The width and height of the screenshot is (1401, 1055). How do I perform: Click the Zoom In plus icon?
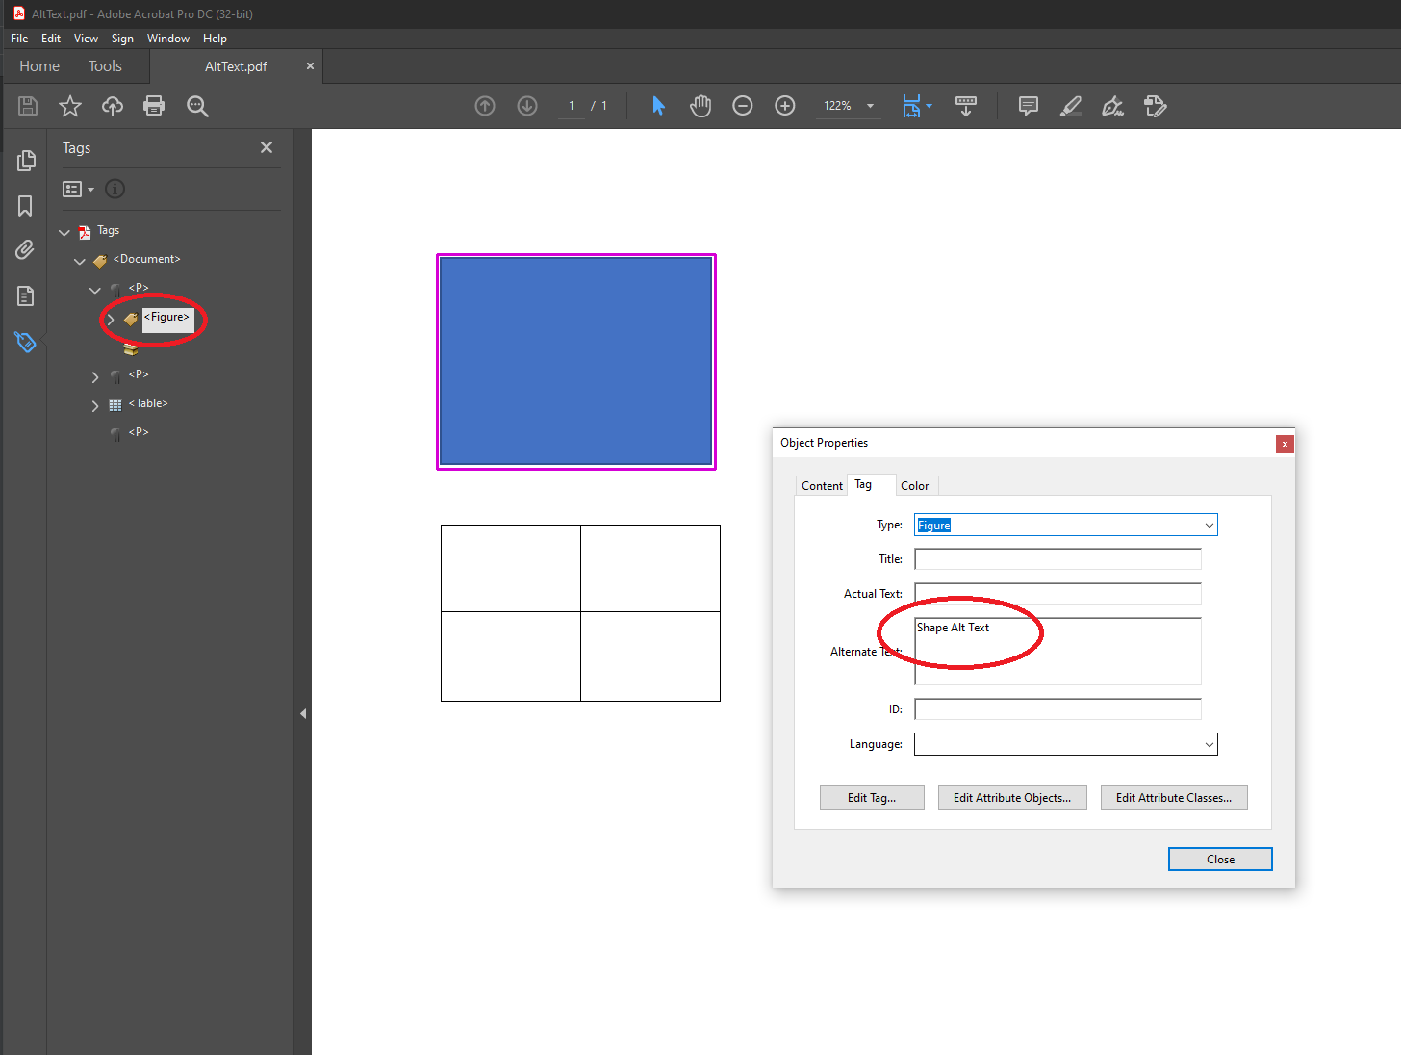(785, 106)
